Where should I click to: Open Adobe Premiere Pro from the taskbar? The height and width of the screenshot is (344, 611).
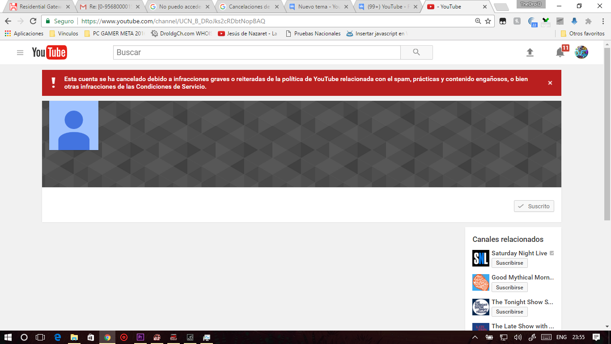[140, 337]
